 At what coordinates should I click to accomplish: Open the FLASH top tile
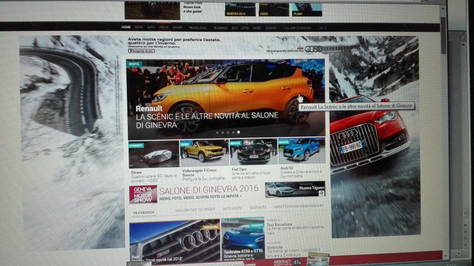307,9
